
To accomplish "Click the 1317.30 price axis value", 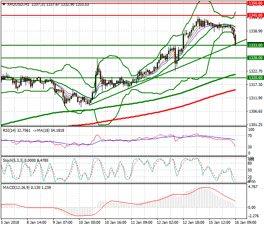I will coord(255,84).
